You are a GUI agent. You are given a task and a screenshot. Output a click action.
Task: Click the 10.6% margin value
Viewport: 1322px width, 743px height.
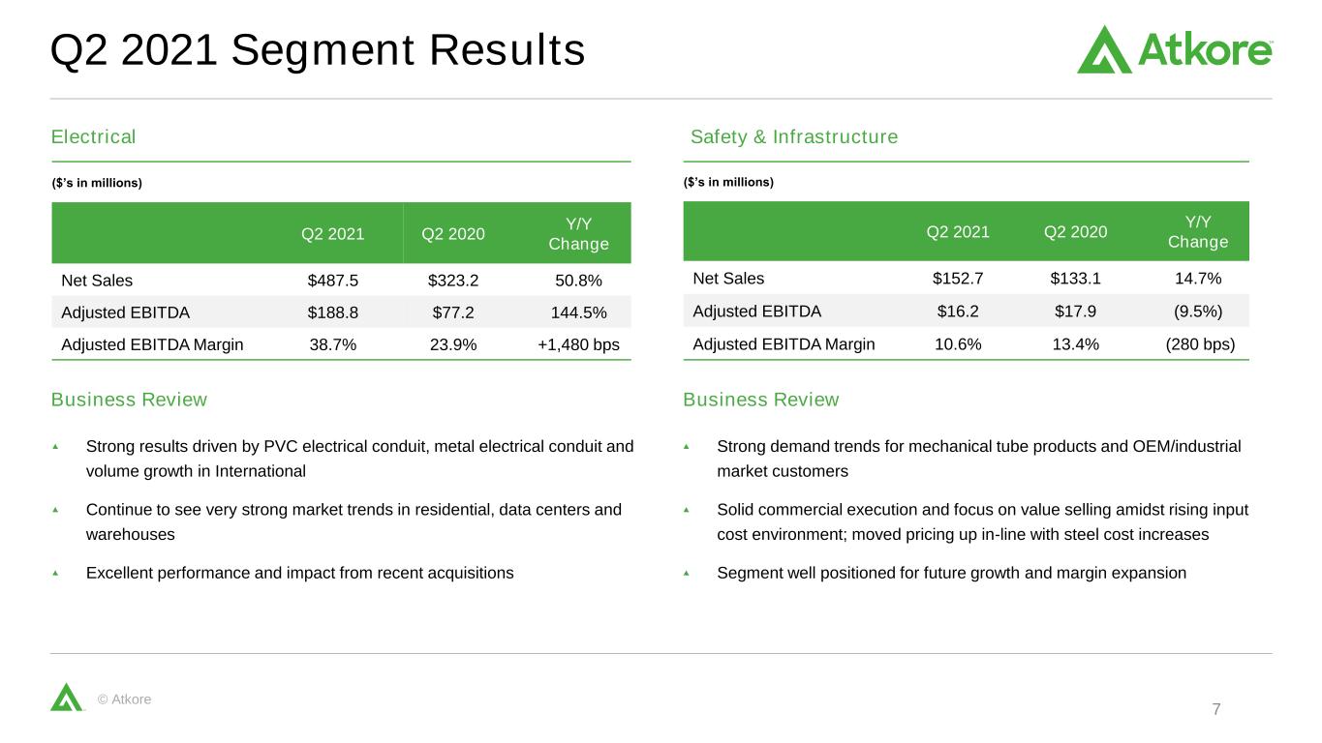(958, 343)
